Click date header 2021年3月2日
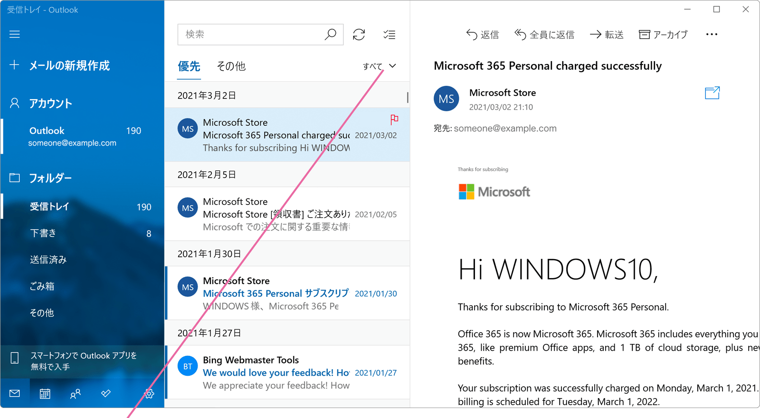The height and width of the screenshot is (418, 760). tap(207, 95)
